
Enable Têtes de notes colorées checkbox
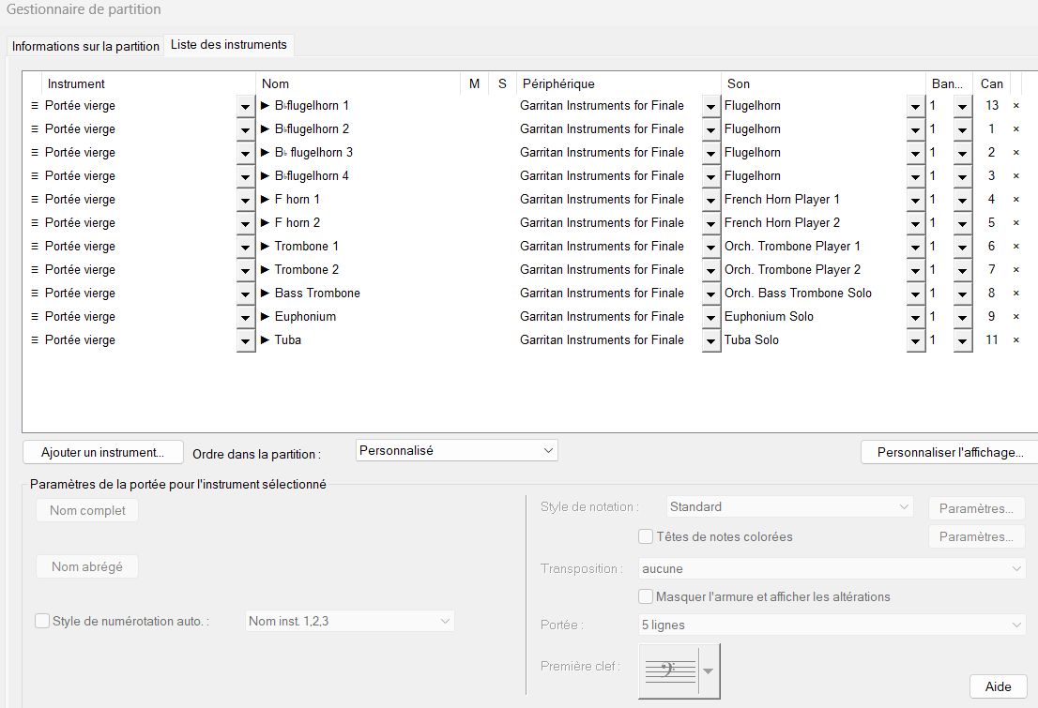click(x=646, y=537)
